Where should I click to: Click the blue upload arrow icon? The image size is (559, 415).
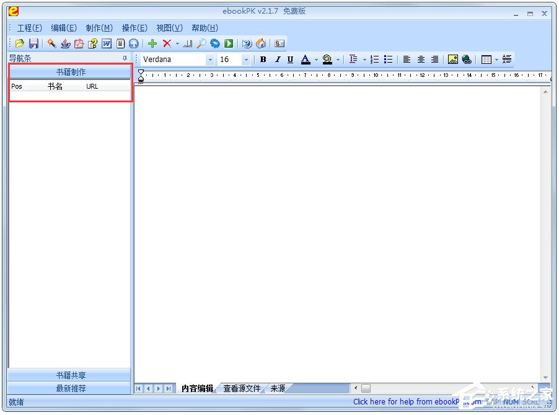coord(134,43)
